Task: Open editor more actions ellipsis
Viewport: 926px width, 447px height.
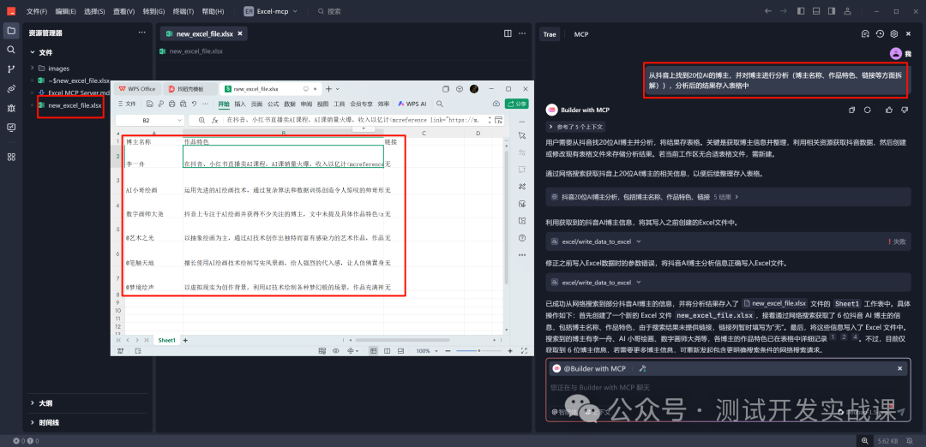Action: click(522, 33)
